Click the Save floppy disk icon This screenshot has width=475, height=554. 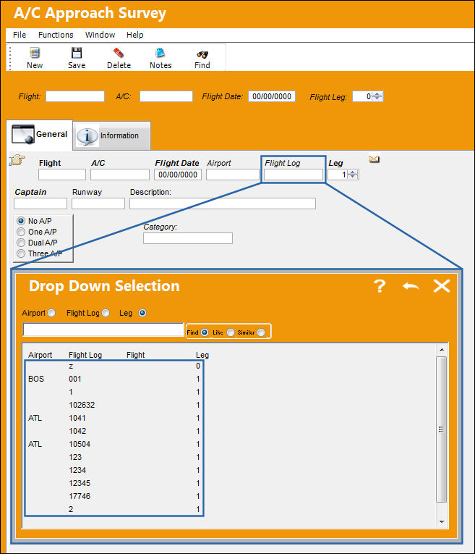pyautogui.click(x=77, y=53)
